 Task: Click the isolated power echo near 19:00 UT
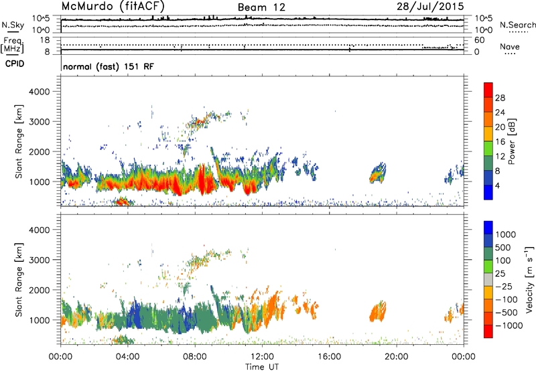pyautogui.click(x=377, y=173)
